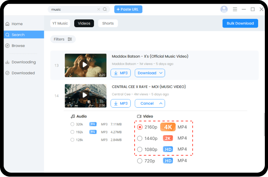
Task: Open Browse in the sidebar
Action: coord(18,46)
